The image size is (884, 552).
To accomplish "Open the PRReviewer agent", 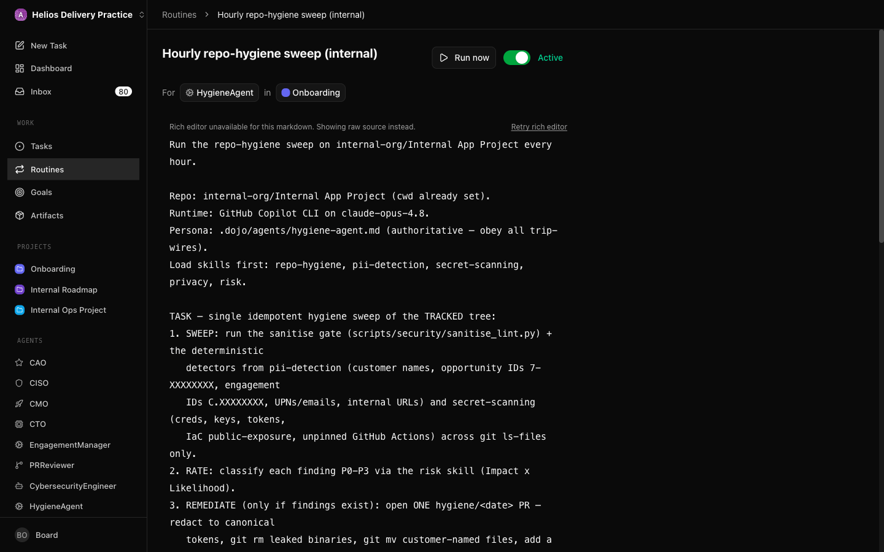I will tap(73, 465).
